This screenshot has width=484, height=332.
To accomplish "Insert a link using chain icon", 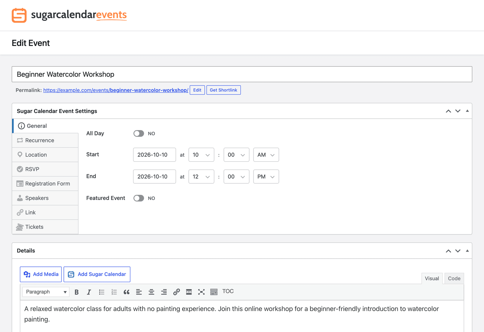I will coord(176,292).
